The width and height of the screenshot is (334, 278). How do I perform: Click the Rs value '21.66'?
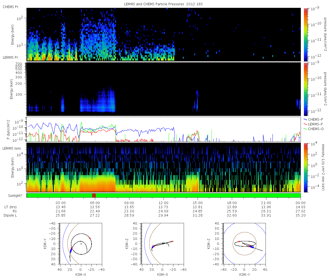coord(61,211)
